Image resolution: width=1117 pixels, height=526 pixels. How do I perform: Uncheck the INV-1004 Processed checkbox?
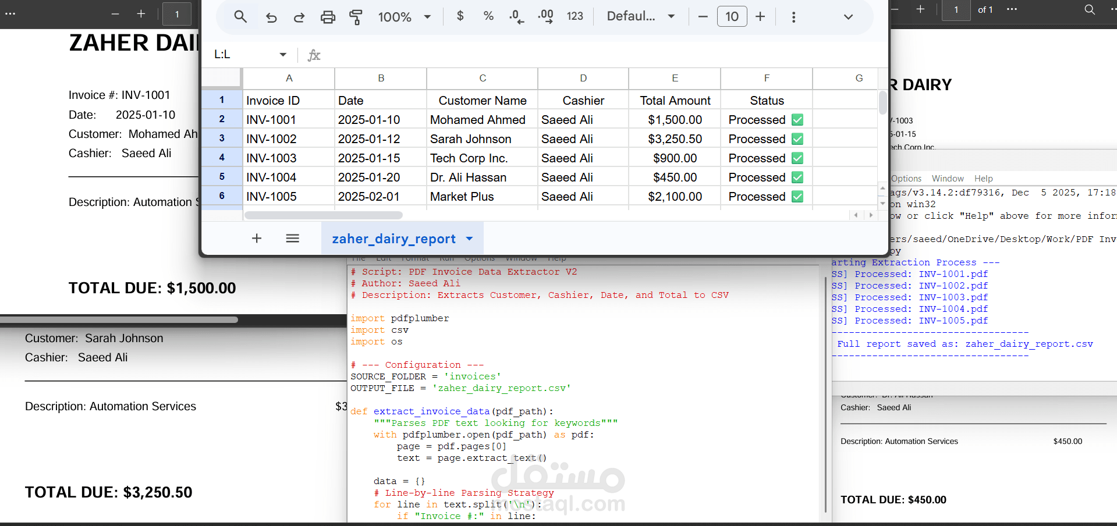coord(797,177)
